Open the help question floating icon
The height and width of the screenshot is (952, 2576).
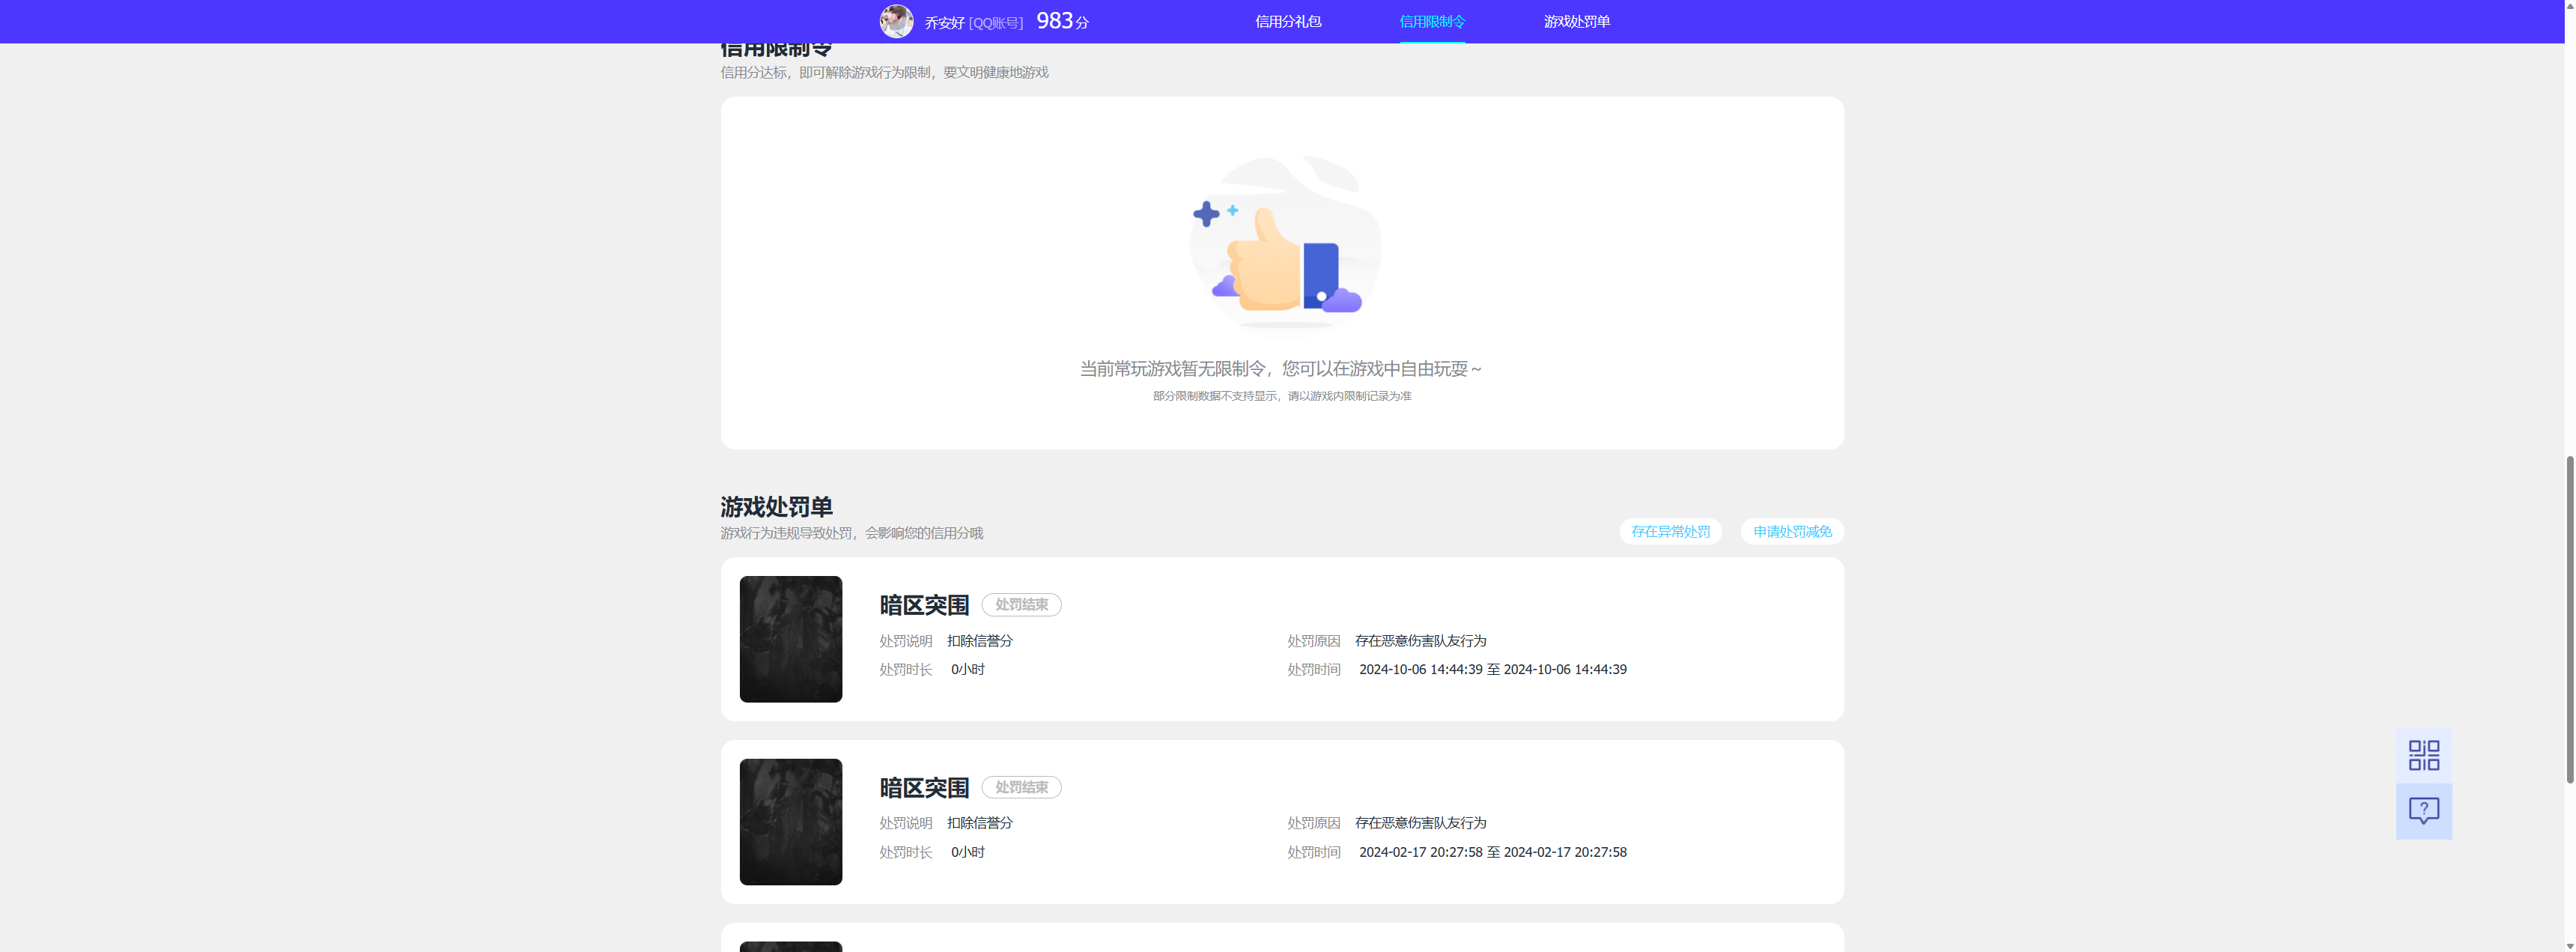[x=2423, y=811]
